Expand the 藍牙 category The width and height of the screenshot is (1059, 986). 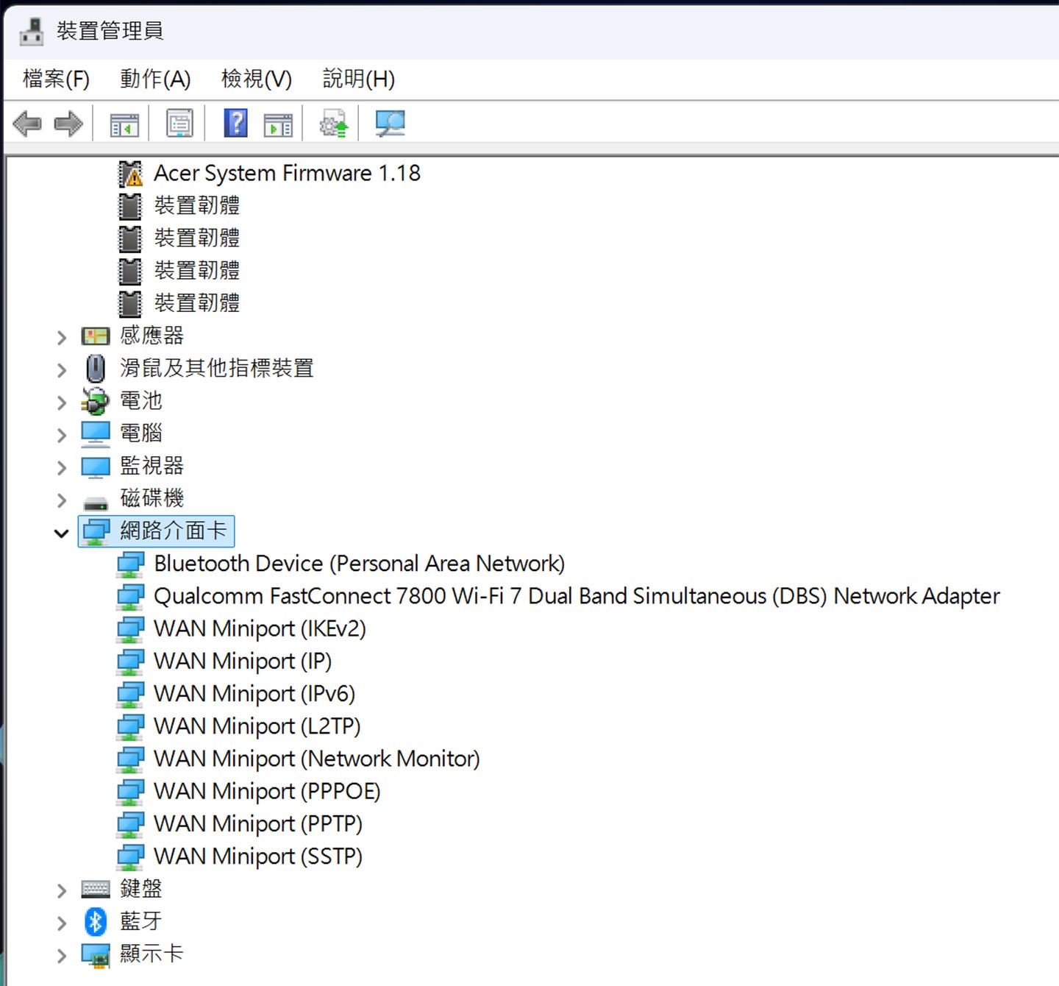[x=62, y=923]
